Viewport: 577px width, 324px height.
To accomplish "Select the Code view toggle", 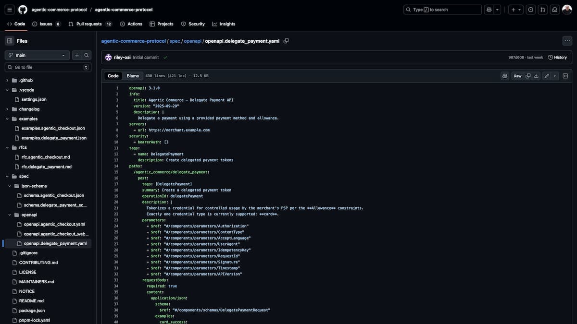I will pyautogui.click(x=113, y=76).
